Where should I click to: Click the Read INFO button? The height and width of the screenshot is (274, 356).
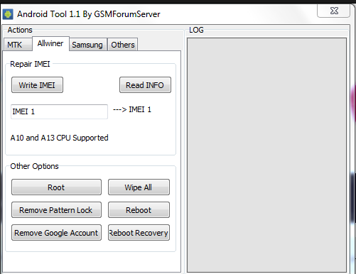point(145,85)
